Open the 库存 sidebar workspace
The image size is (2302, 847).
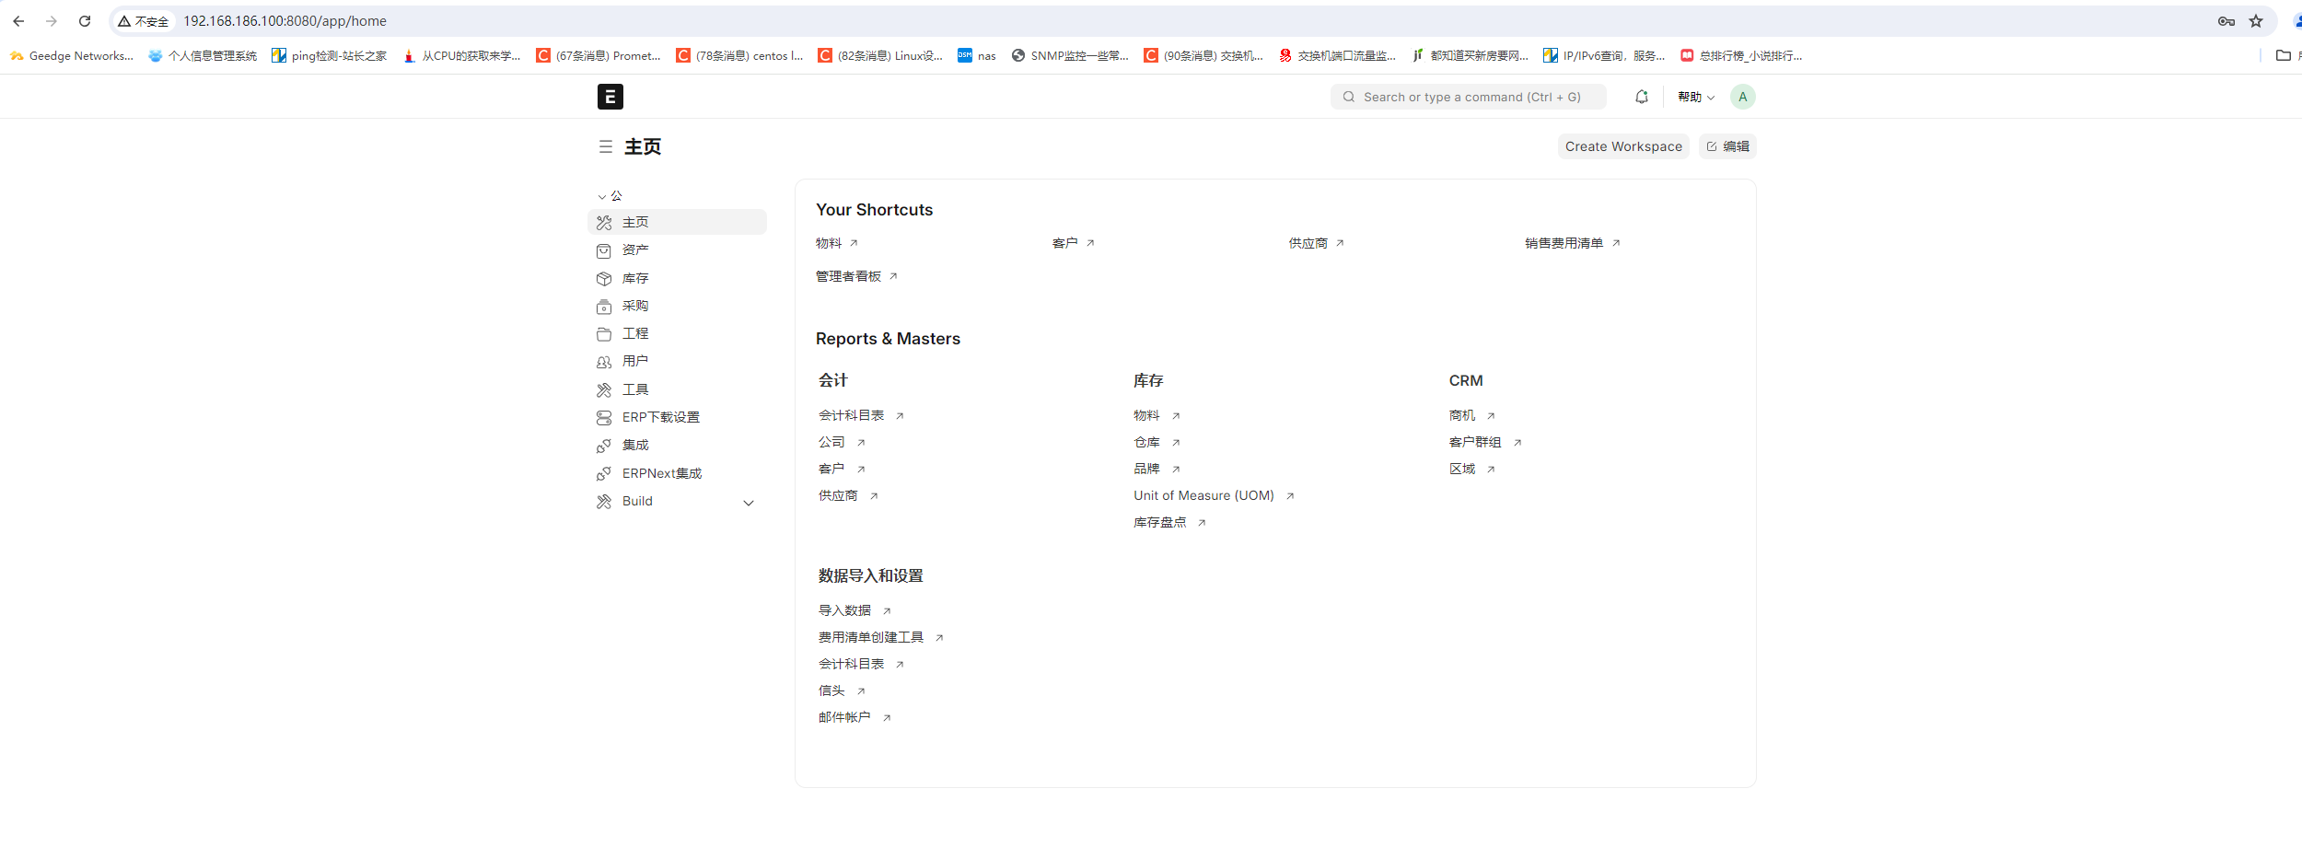pyautogui.click(x=635, y=278)
